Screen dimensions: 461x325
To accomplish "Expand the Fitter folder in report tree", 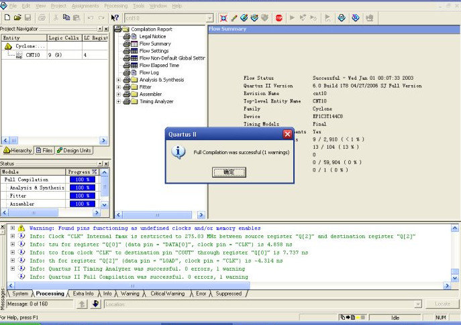I will [119, 87].
